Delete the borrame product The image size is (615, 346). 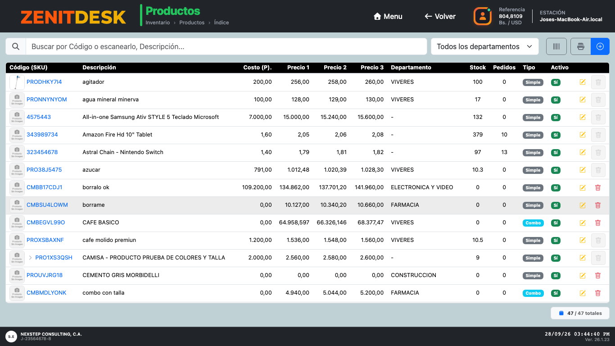[x=598, y=205]
